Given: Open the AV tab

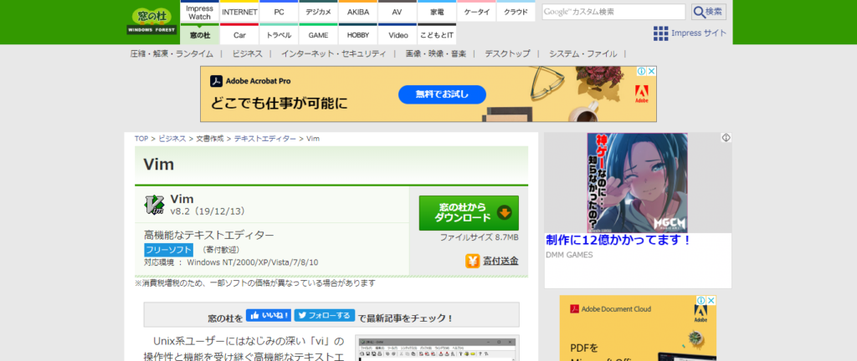Looking at the screenshot, I should (x=397, y=12).
